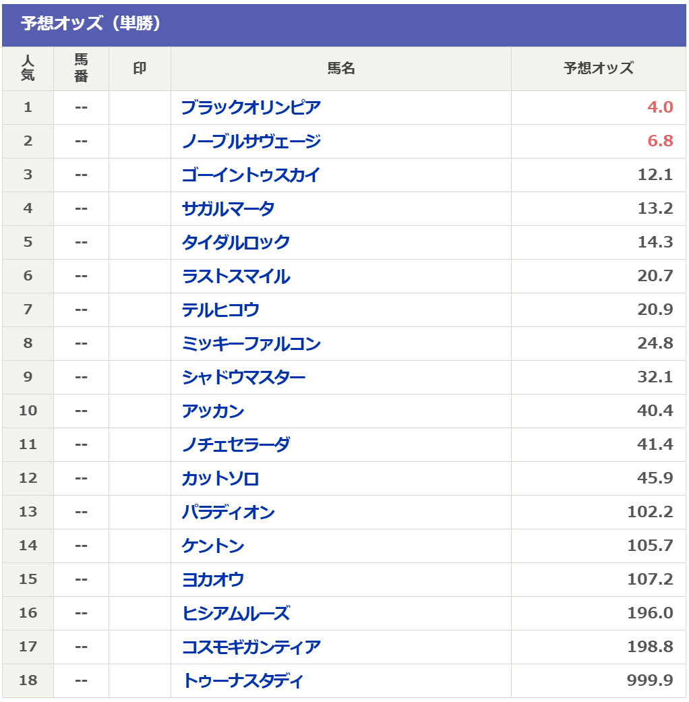Click the アッカン horse link
This screenshot has width=689, height=702.
point(213,411)
